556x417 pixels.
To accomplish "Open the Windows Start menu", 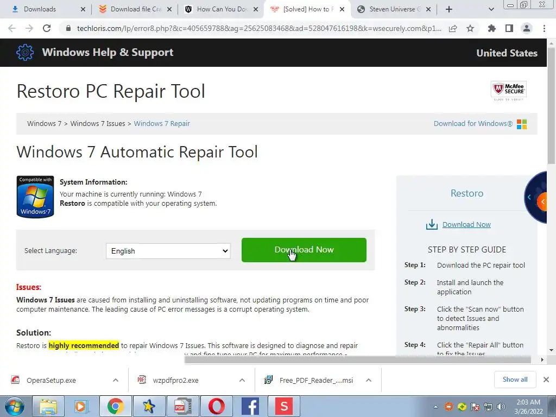I will click(x=15, y=406).
